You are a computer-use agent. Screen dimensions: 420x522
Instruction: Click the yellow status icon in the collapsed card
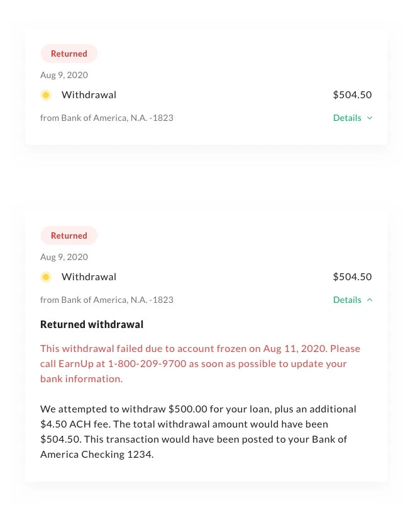pyautogui.click(x=46, y=95)
